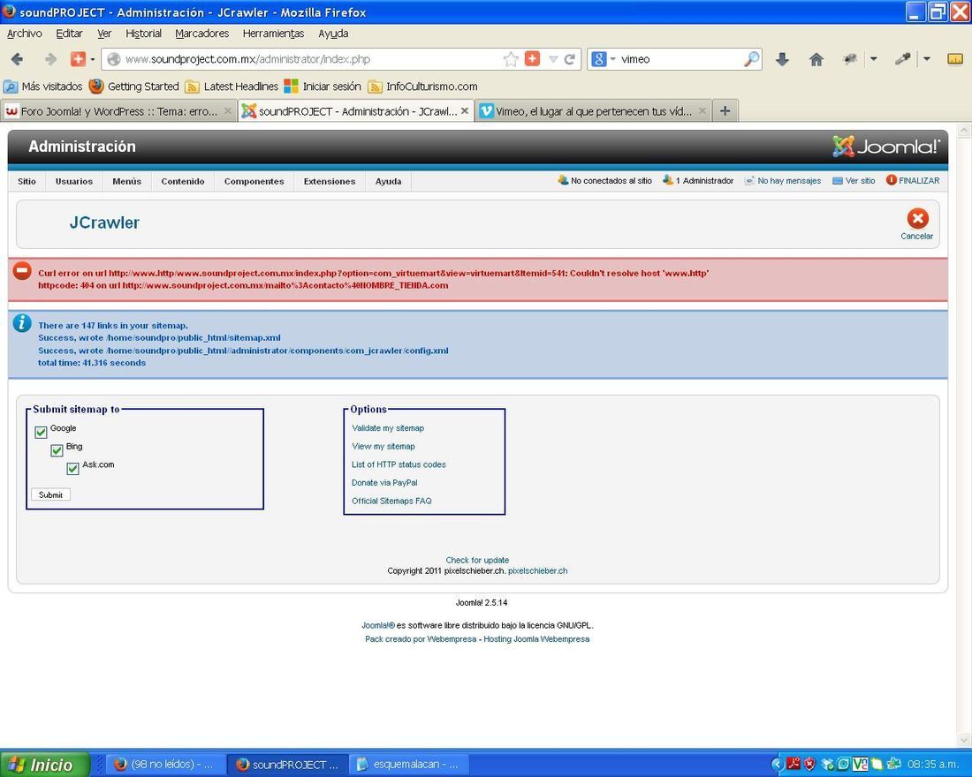The image size is (972, 777).
Task: Open Google search engine selector dropdown
Action: pyautogui.click(x=603, y=59)
